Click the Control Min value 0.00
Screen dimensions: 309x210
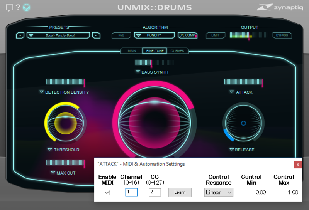(x=260, y=192)
